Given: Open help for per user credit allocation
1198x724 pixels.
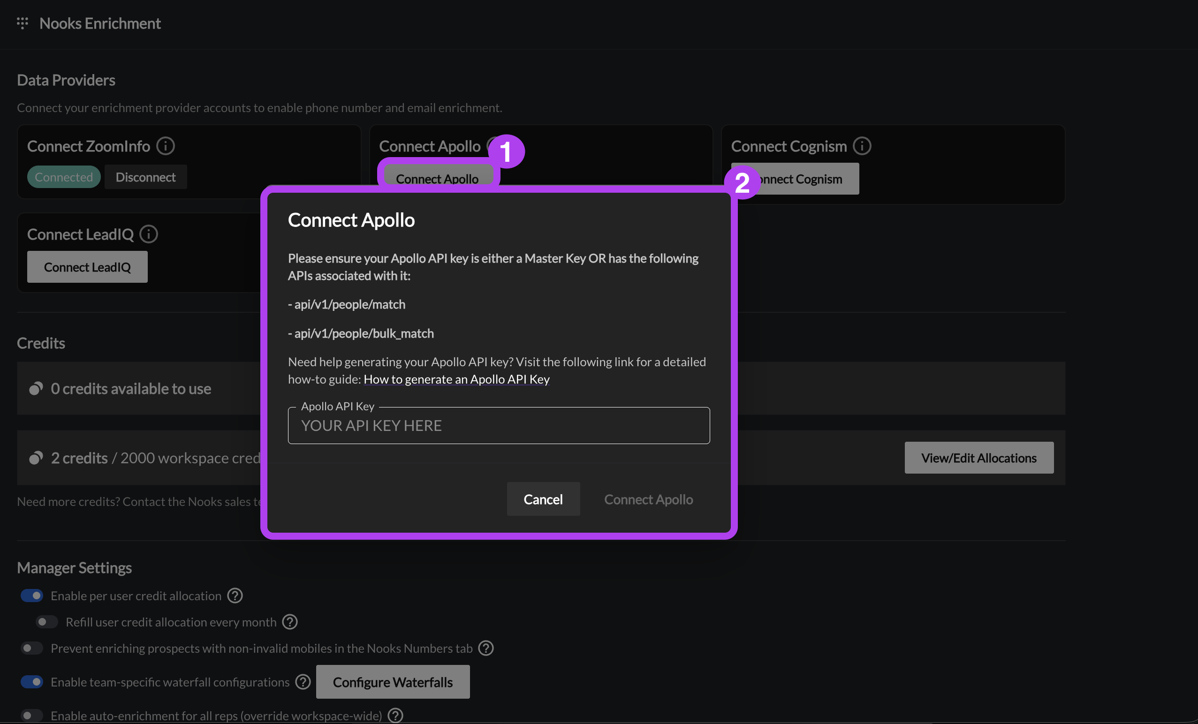Looking at the screenshot, I should click(235, 596).
